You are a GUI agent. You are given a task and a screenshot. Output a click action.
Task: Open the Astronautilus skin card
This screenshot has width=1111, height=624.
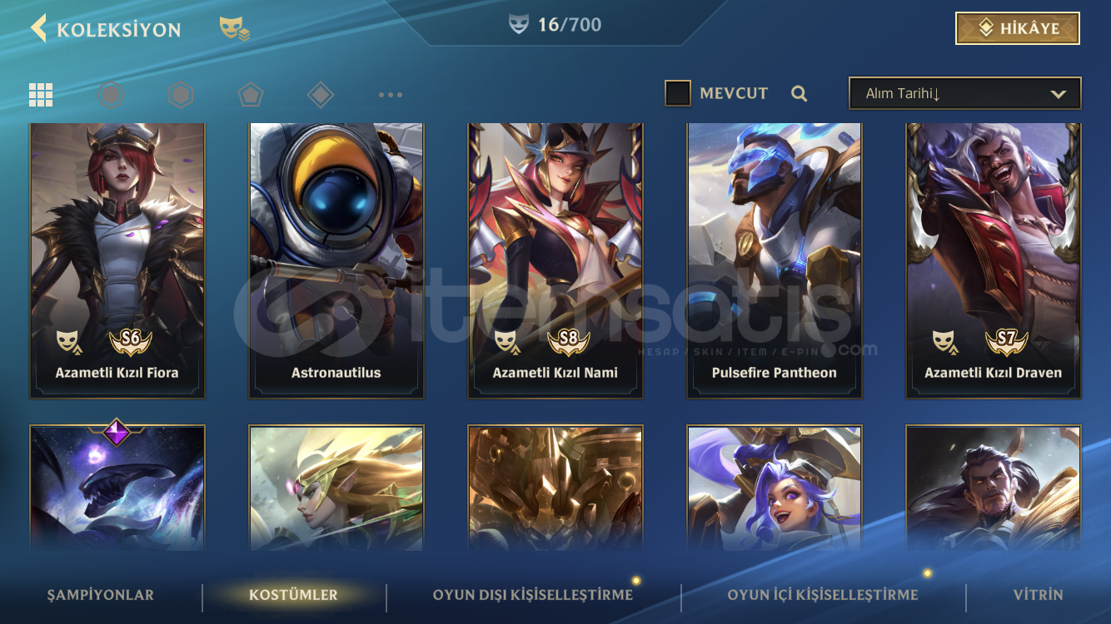pos(336,260)
